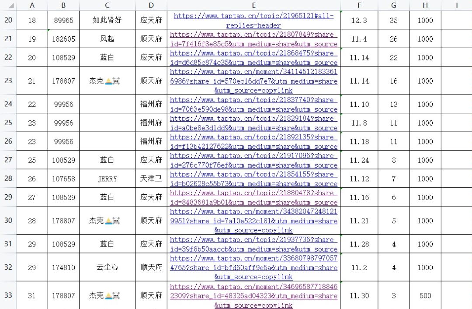Select column A header
472x309 pixels.
[32, 5]
